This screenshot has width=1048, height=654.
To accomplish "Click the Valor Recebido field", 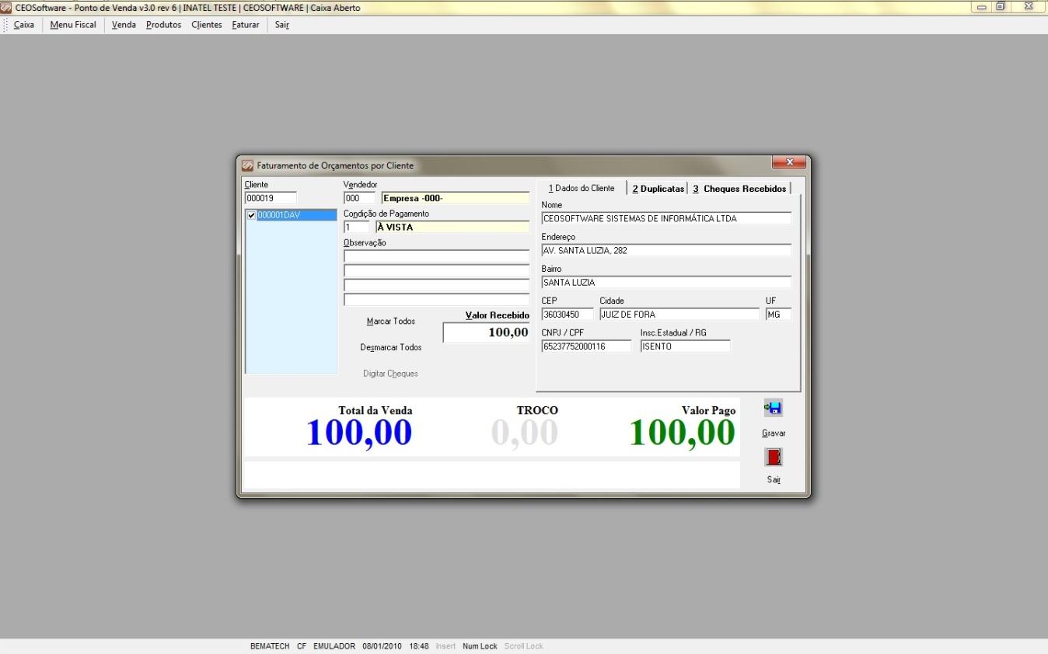I will point(486,332).
